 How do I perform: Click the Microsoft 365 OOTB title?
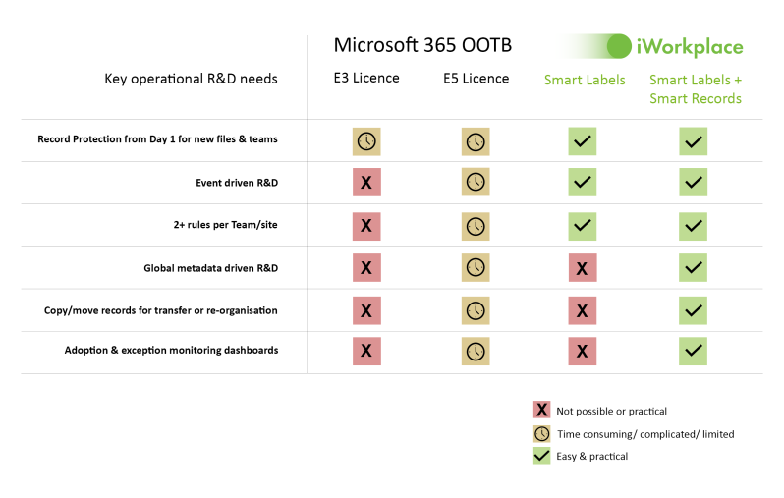(x=423, y=45)
